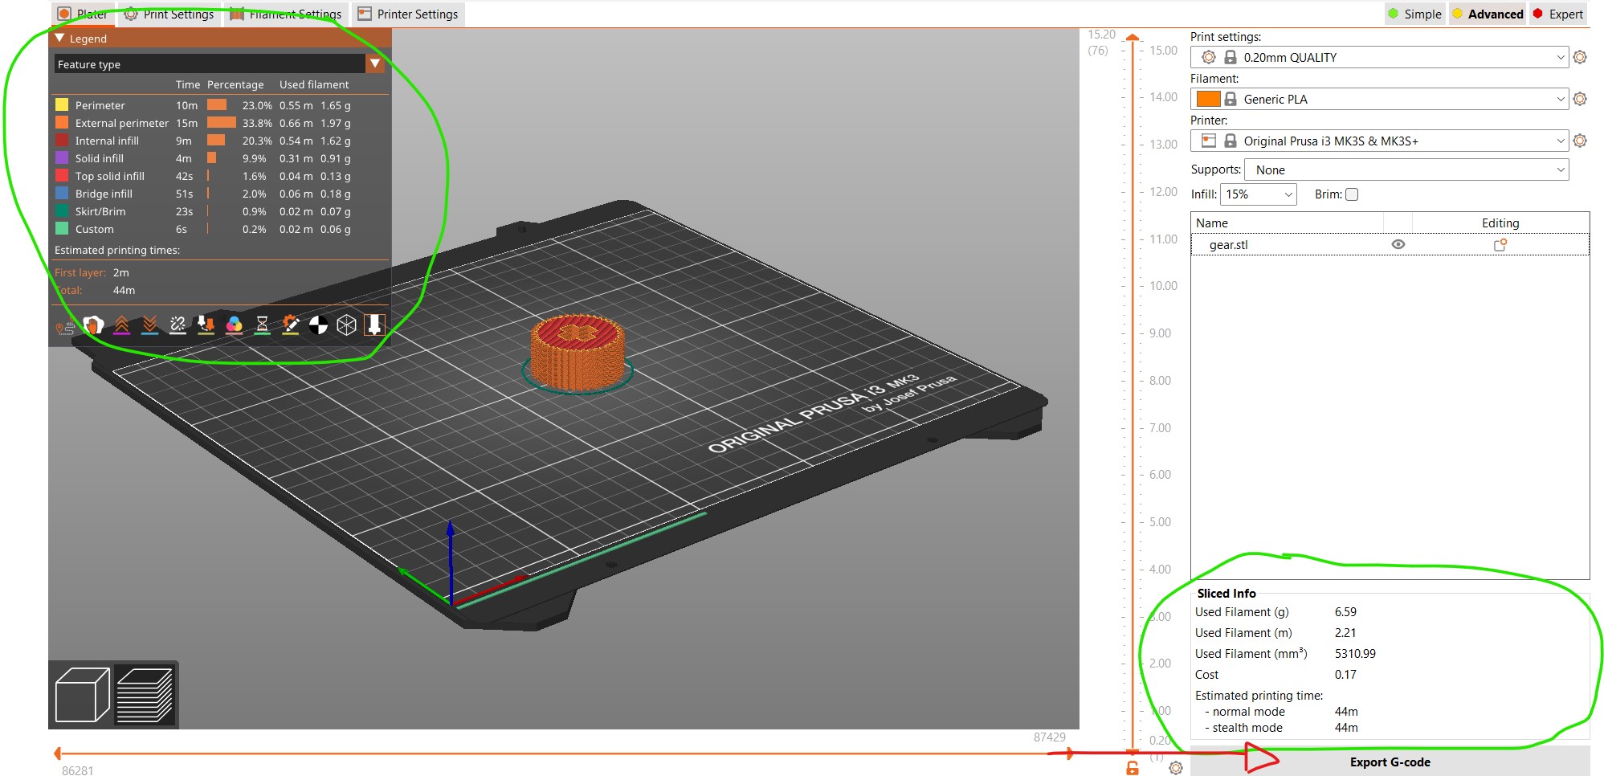Toggle visibility eye for gear.stl
Viewport: 1604px width, 776px height.
[x=1398, y=245]
